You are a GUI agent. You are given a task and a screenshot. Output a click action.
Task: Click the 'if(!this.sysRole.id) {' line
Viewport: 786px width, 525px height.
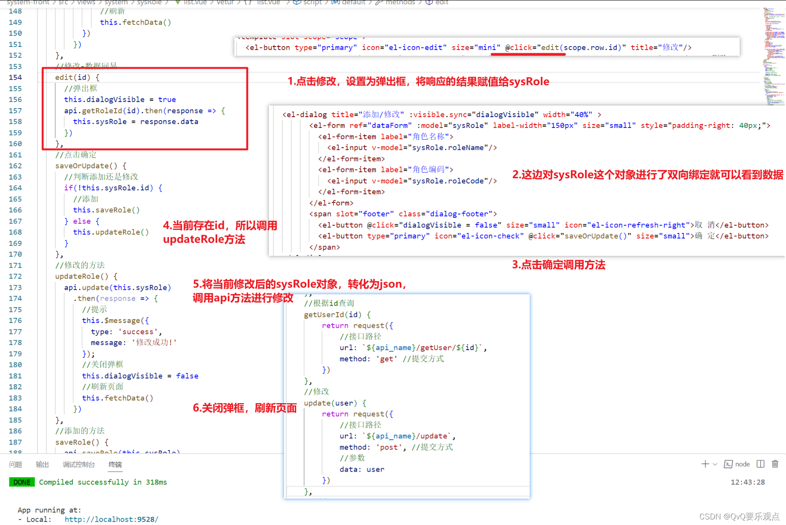tap(113, 188)
